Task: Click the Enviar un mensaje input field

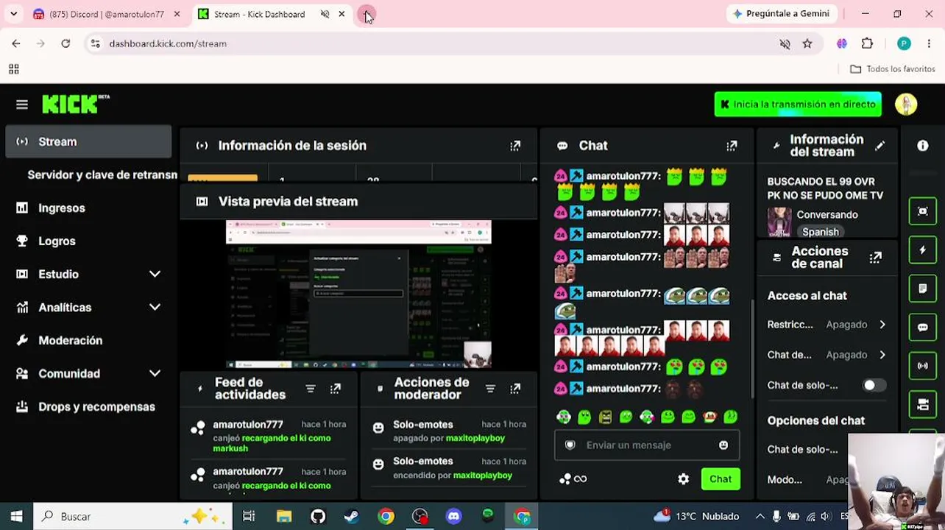Action: (x=646, y=445)
